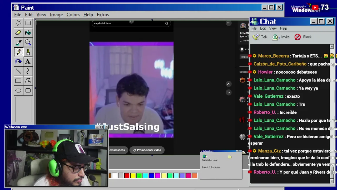Select the Pick Color eyedropper tool

18,42
